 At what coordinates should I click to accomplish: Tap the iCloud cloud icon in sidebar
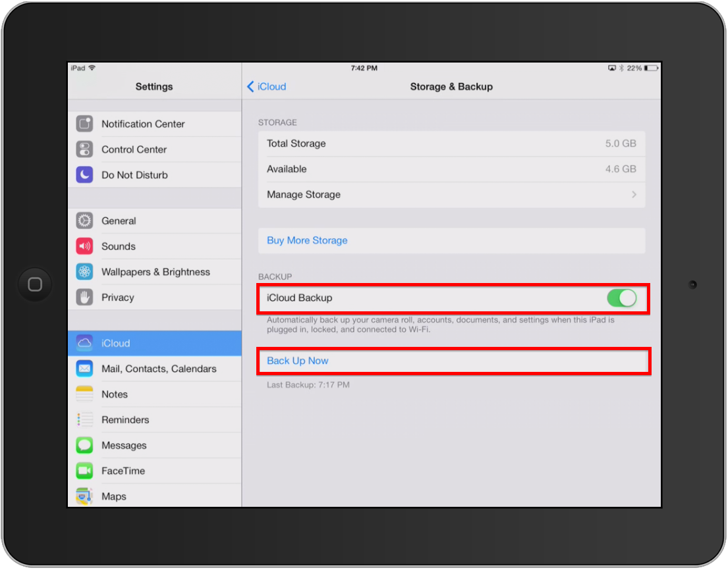point(84,343)
